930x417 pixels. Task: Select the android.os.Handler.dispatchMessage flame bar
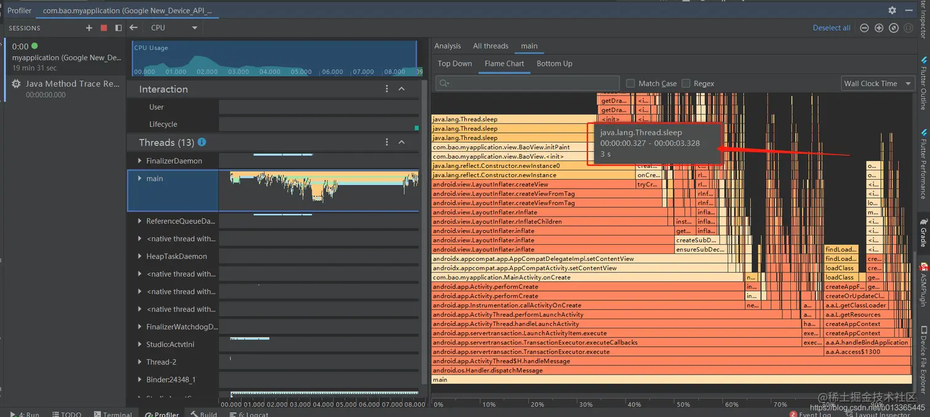coord(672,370)
